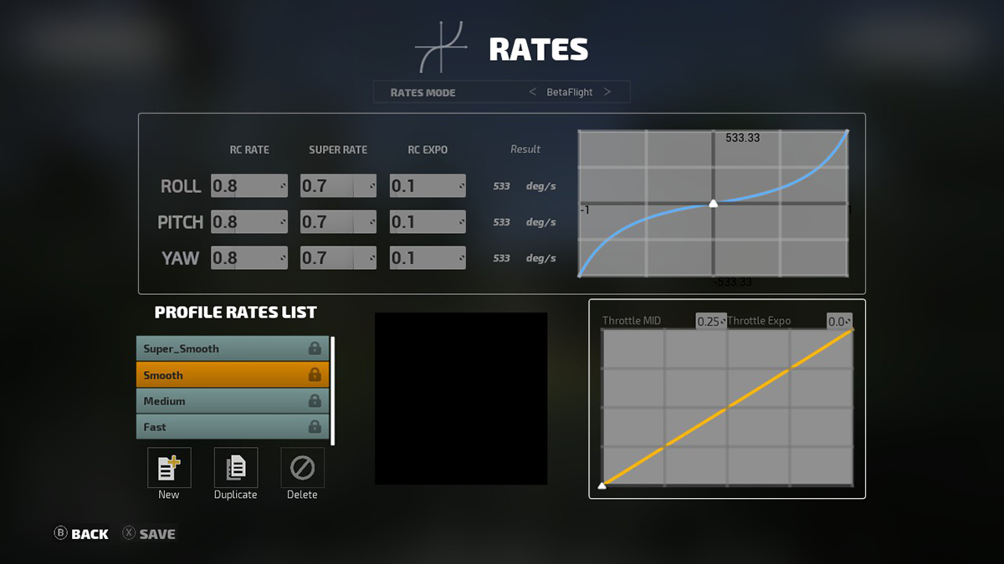The height and width of the screenshot is (564, 1004).
Task: Go back using the BACK button
Action: click(x=81, y=533)
